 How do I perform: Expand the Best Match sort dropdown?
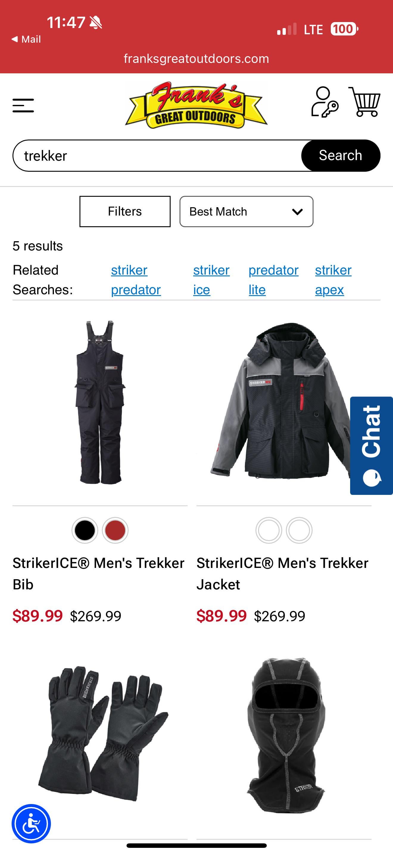point(246,211)
